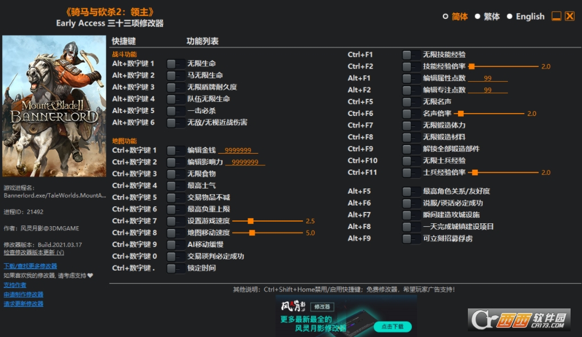Enable 编辑属性点数 toggle
Image resolution: width=582 pixels, height=337 pixels.
coord(411,78)
